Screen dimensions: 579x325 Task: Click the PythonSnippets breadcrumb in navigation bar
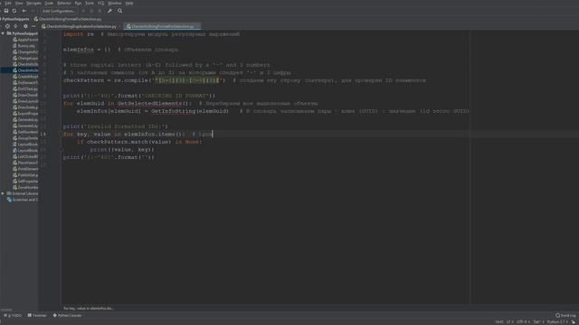coord(15,19)
